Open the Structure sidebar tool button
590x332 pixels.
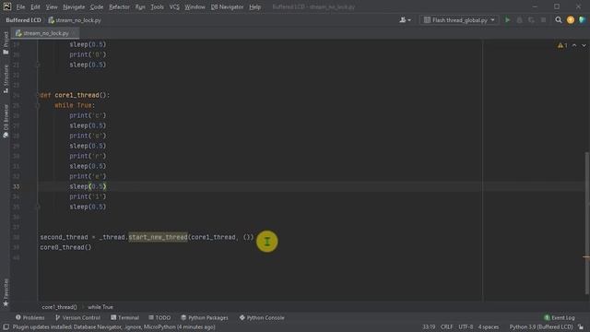coord(6,79)
